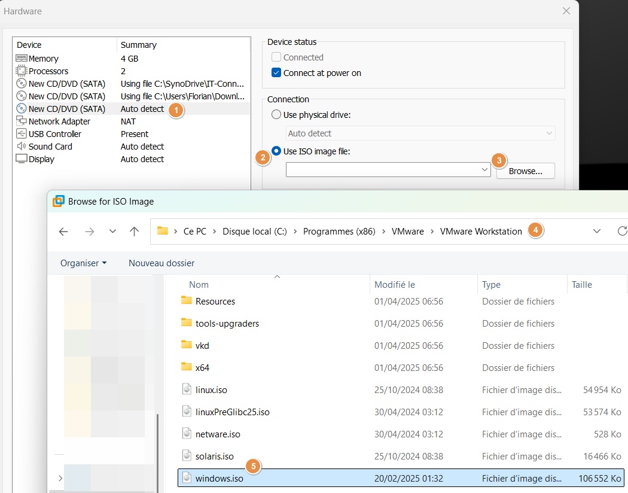Click the first New CD/DVD (SATA) drive icon
This screenshot has height=493, width=628.
(x=22, y=83)
